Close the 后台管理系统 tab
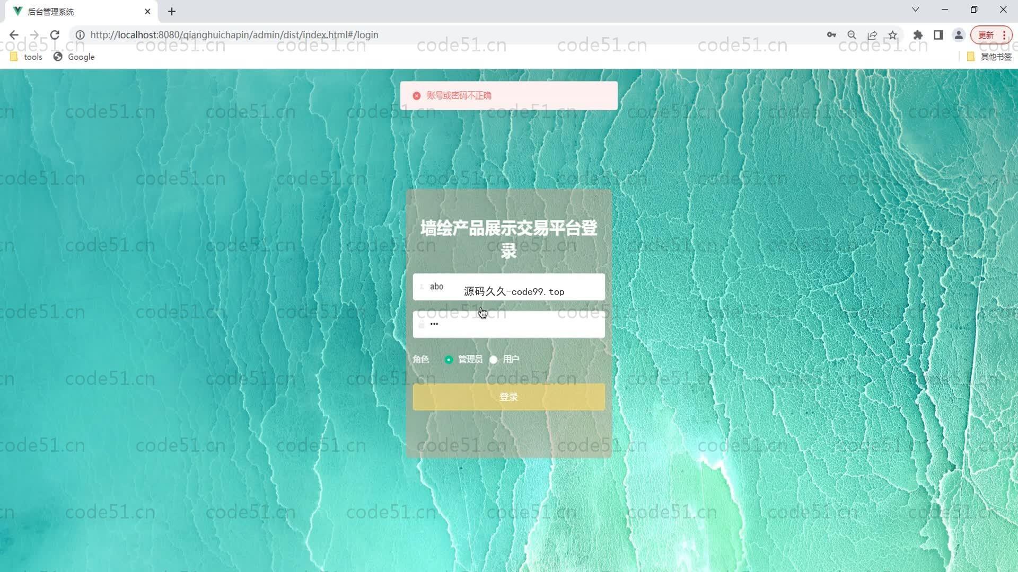This screenshot has height=572, width=1018. pos(147,11)
